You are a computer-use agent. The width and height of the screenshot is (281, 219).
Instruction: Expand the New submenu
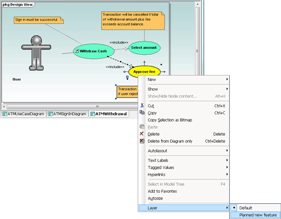click(187, 80)
